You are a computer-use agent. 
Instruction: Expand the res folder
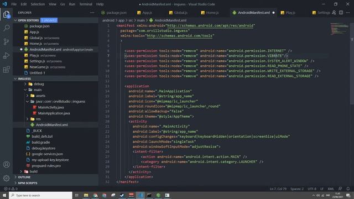click(27, 119)
